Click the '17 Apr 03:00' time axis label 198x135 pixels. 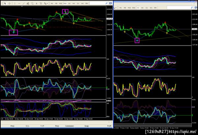(x=88, y=119)
